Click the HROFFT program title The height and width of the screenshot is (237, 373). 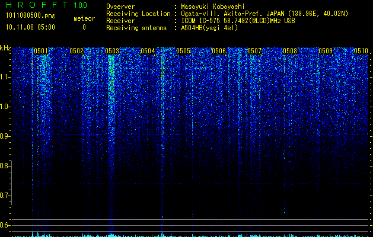pos(37,5)
